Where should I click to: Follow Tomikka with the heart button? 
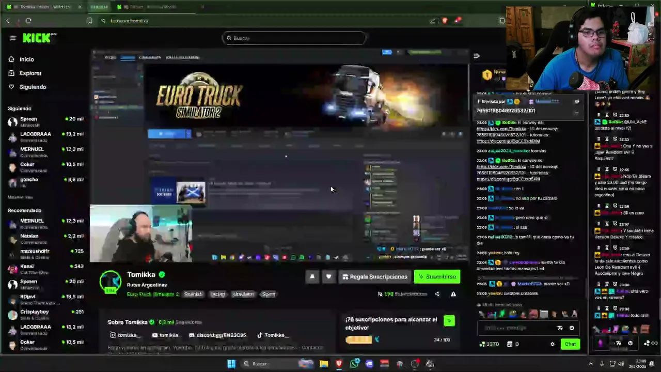coord(328,277)
